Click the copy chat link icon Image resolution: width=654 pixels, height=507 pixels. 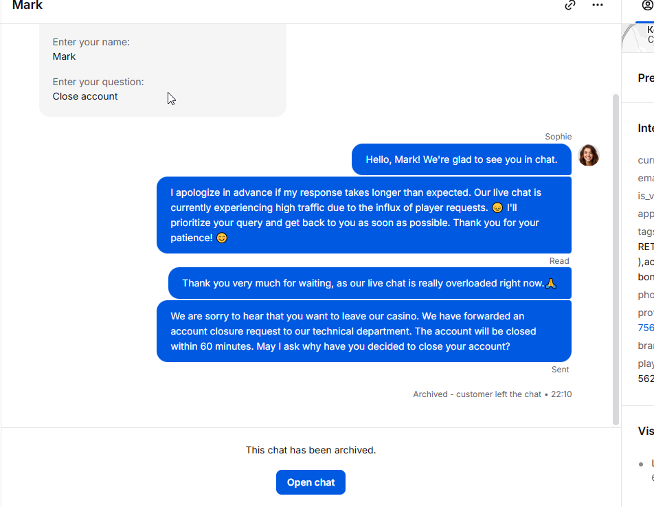point(570,5)
